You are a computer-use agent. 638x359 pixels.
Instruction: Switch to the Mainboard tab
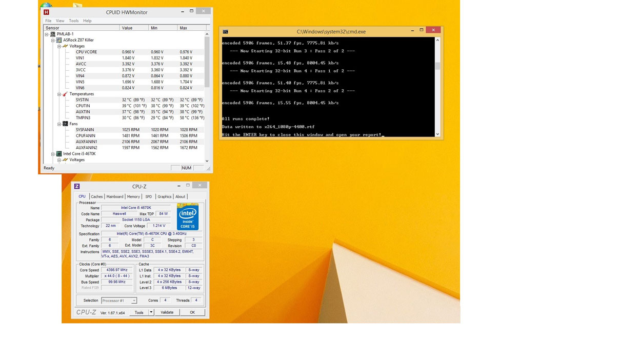(x=115, y=197)
